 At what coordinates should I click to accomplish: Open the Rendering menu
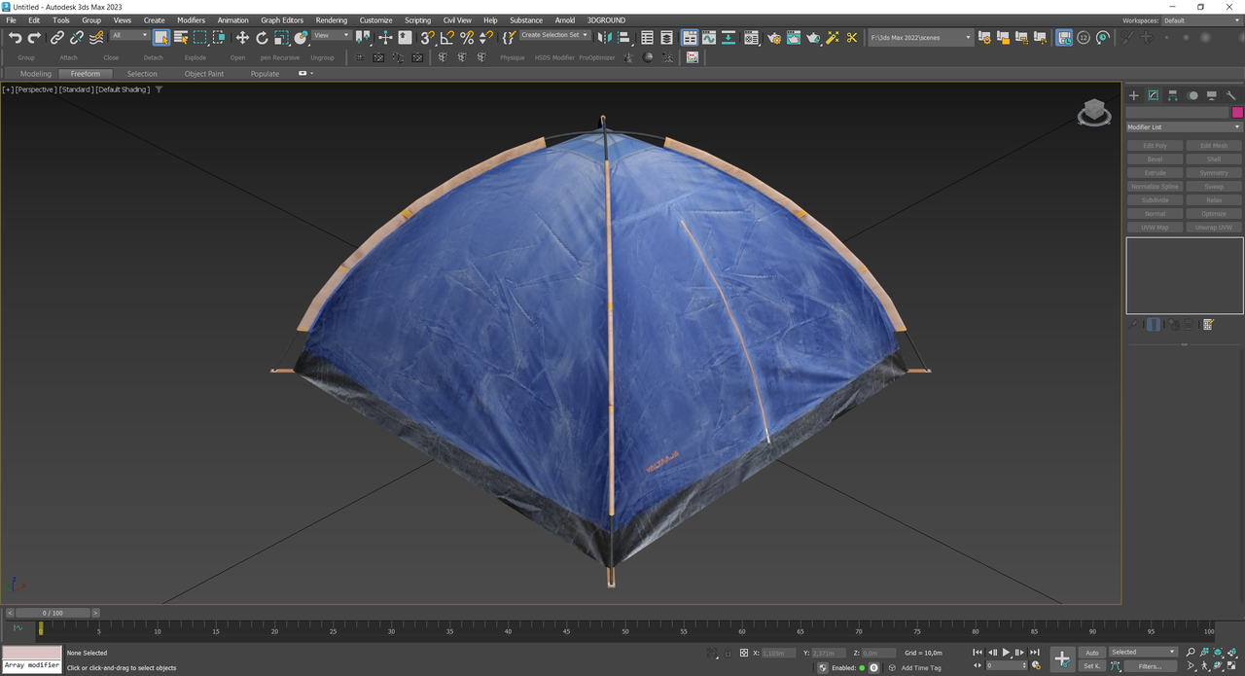[331, 19]
